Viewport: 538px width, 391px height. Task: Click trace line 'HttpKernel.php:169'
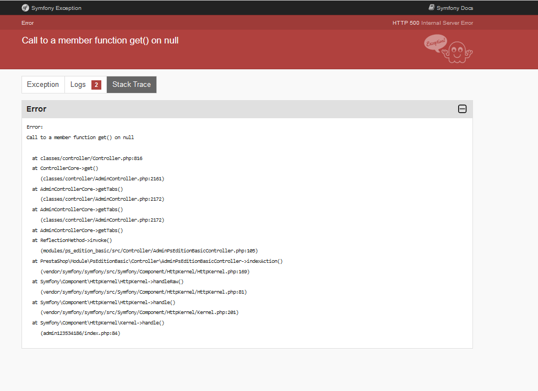click(x=145, y=272)
